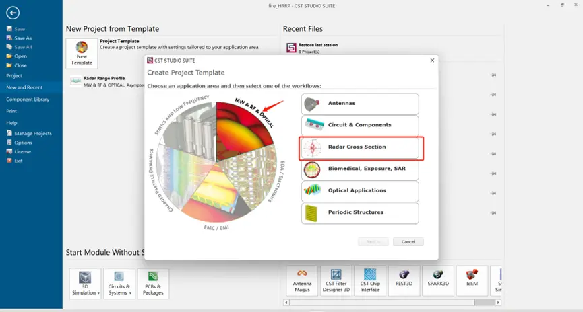
Task: Launch the 3D Simulation module
Action: (x=85, y=284)
